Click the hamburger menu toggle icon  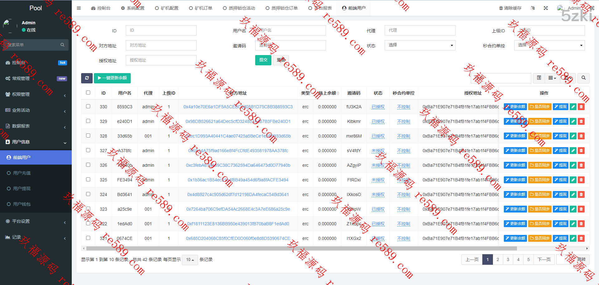tap(79, 8)
